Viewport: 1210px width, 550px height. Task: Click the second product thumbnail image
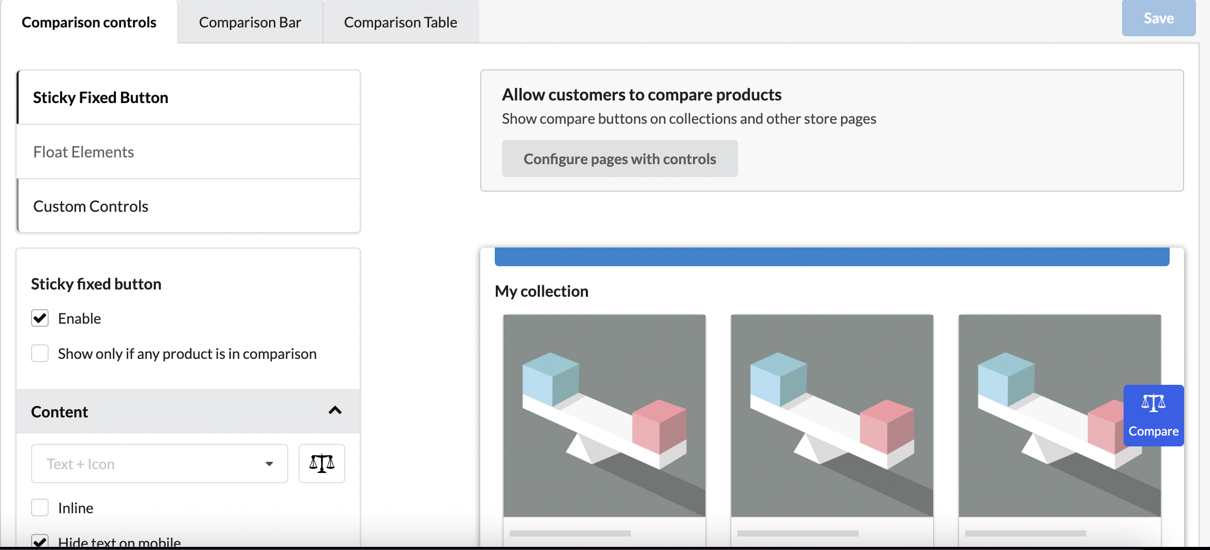[x=832, y=415]
